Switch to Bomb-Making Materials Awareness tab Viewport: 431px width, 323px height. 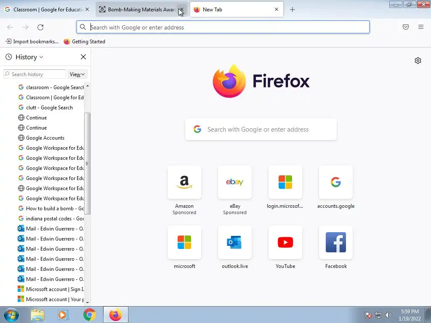pyautogui.click(x=138, y=10)
